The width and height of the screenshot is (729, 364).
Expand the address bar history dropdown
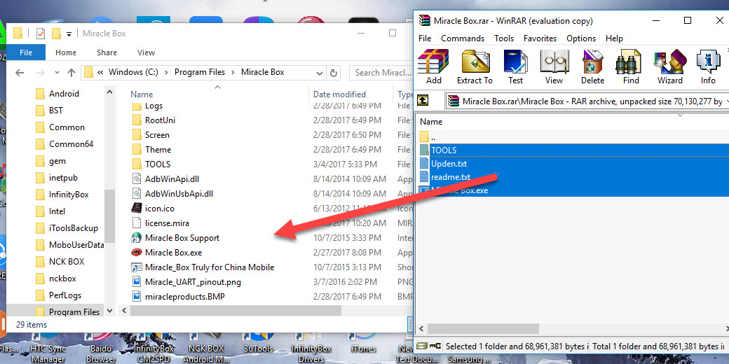pyautogui.click(x=320, y=73)
